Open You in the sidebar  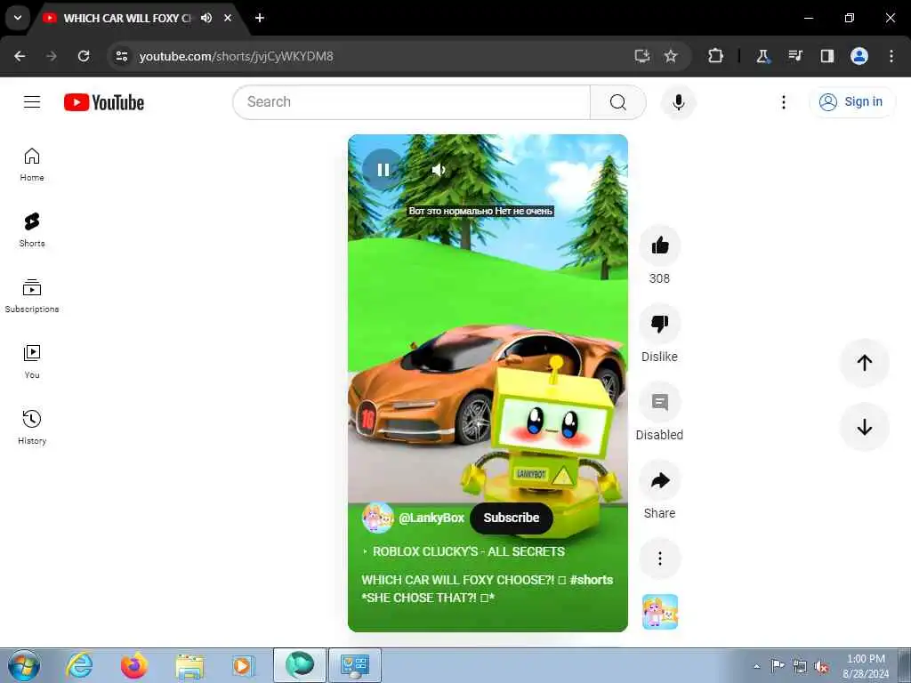click(x=32, y=362)
